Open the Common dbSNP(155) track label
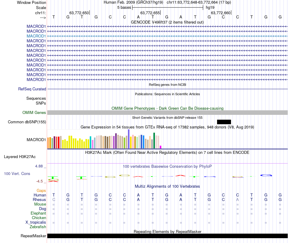This screenshot has height=243, width=288. coord(27,122)
